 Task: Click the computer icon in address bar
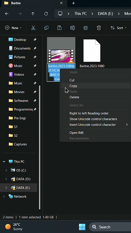tap(60, 14)
